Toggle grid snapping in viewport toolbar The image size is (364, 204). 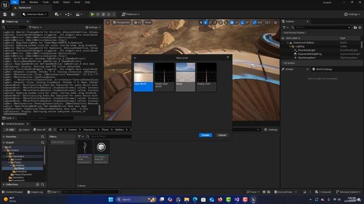[x=231, y=23]
